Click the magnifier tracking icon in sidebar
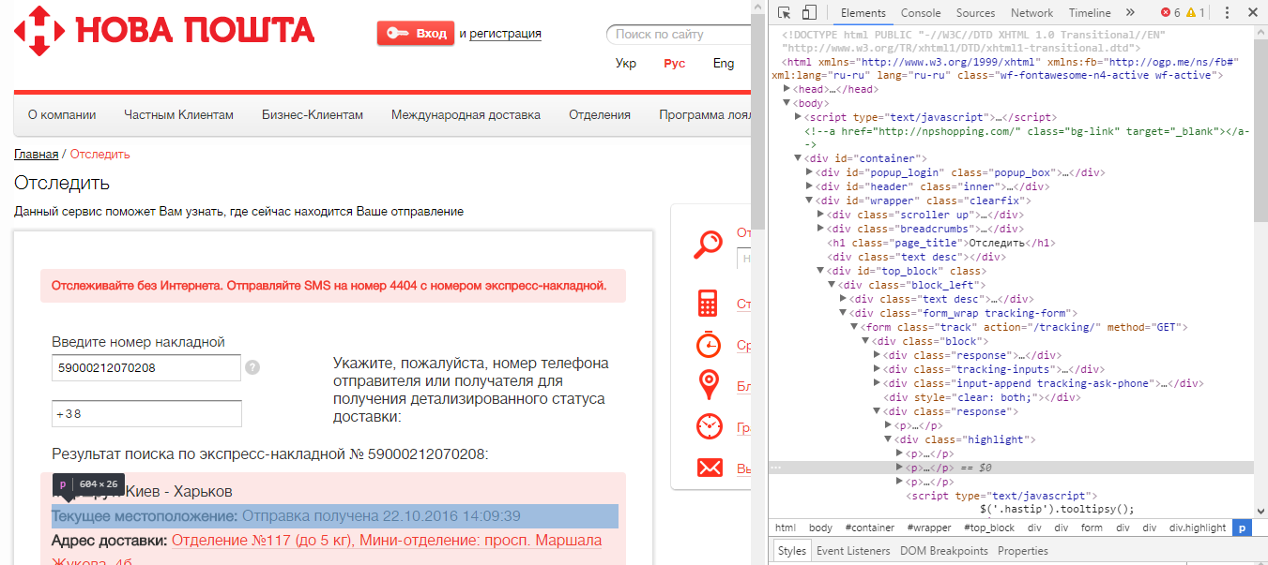Viewport: 1268px width, 565px height. 709,244
